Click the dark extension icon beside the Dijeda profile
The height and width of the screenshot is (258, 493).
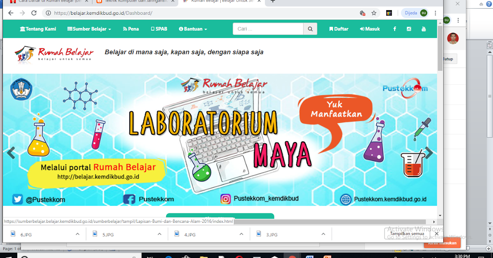point(389,13)
